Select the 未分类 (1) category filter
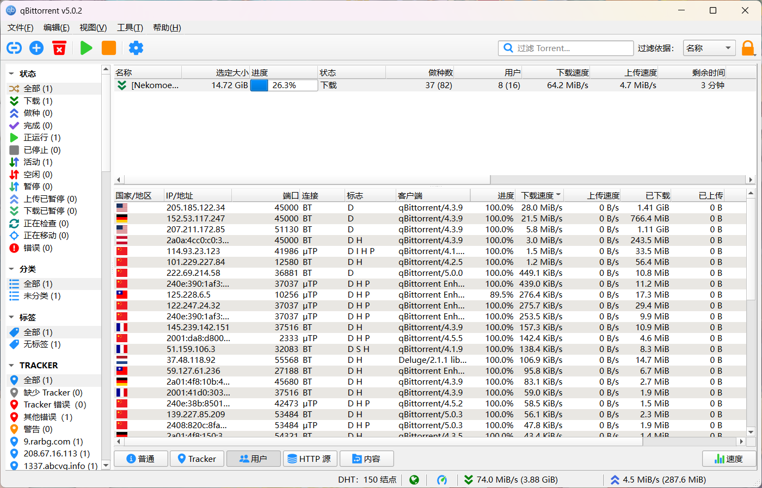The height and width of the screenshot is (488, 762). (54, 296)
